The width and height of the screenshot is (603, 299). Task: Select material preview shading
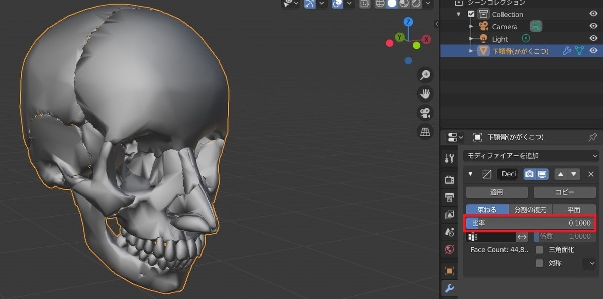pyautogui.click(x=404, y=4)
